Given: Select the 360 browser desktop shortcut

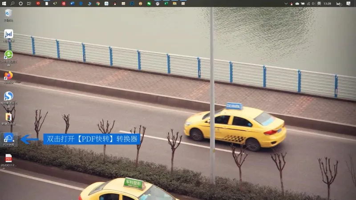Looking at the screenshot, I should (x=8, y=58).
